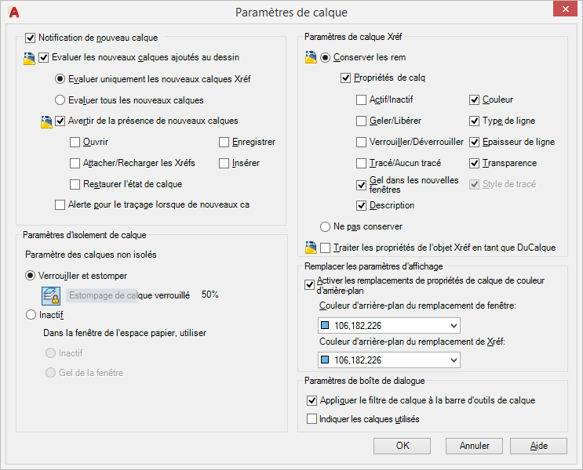Uncheck the 'Transparence' property checkbox
Viewport: 583px width, 470px height.
475,163
